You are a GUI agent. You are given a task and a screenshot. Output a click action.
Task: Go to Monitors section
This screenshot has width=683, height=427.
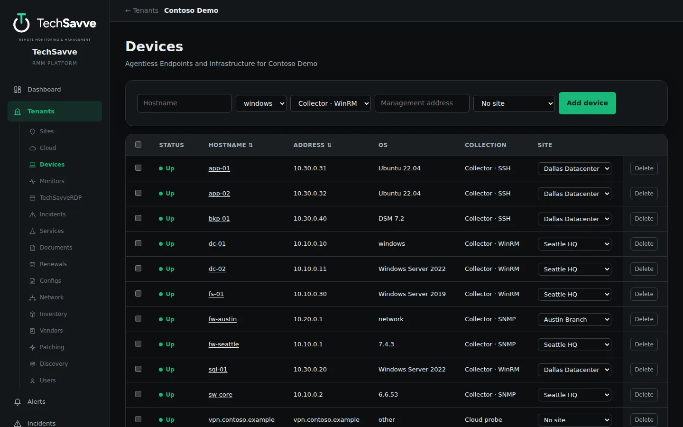tap(52, 181)
